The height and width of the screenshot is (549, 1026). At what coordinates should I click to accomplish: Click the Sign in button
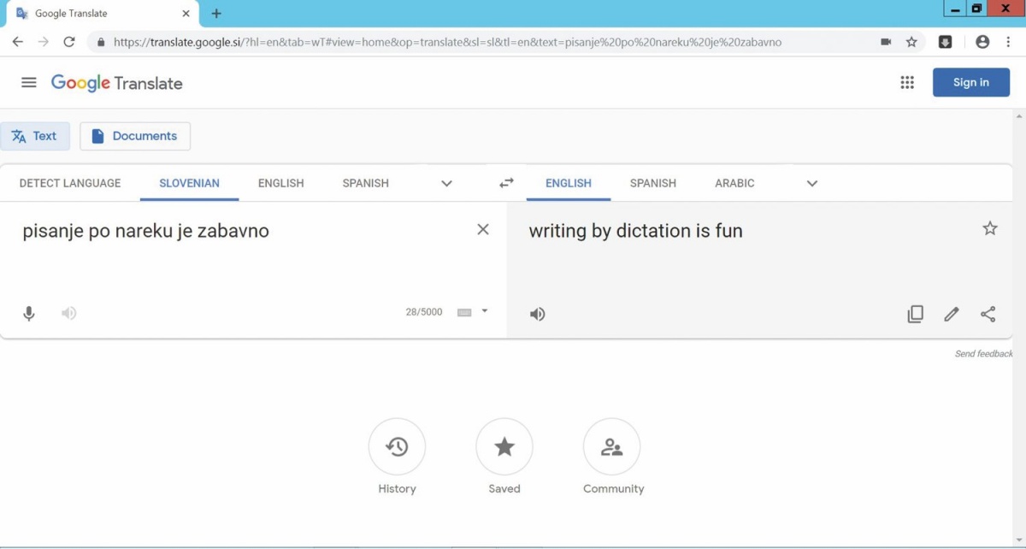(x=970, y=82)
